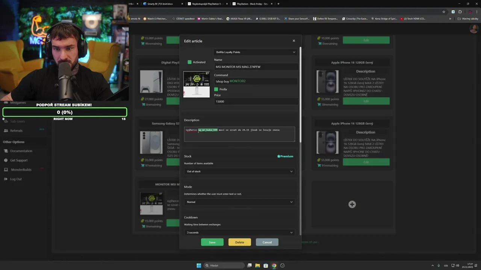Click the article thumbnail image in dialog

click(x=197, y=84)
